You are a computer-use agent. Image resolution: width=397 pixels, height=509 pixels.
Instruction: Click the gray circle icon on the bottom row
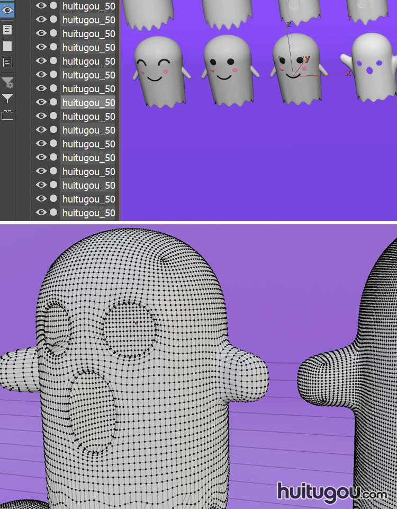[x=53, y=213]
